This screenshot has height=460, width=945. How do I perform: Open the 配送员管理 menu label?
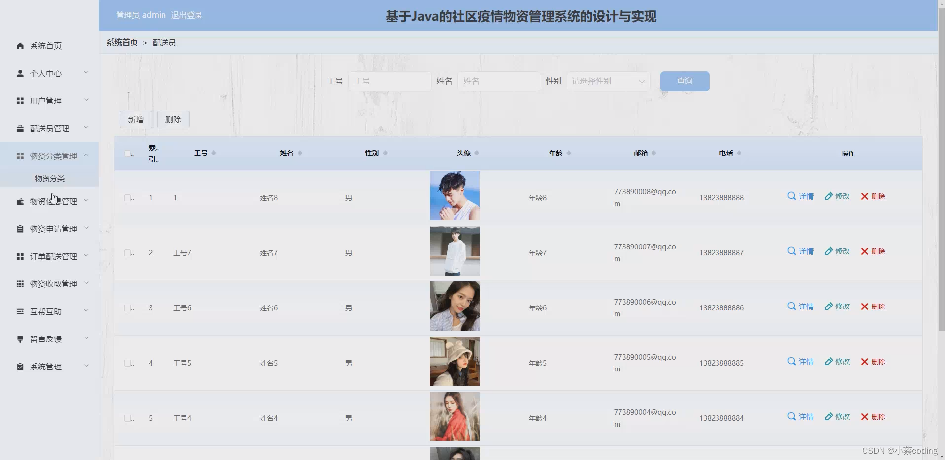(50, 128)
